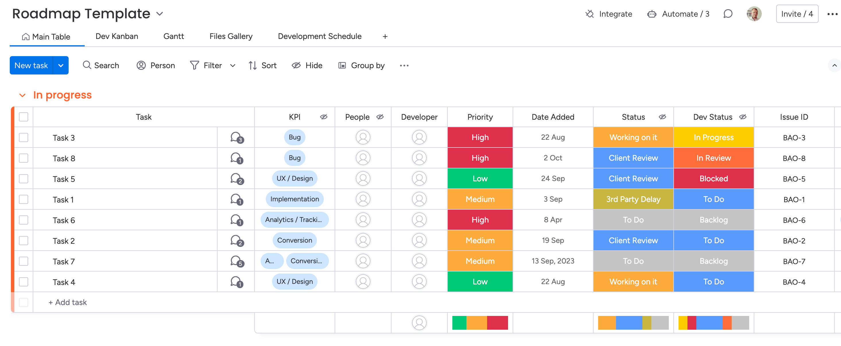Screen dimensions: 841x346
Task: Open the Gantt view tab
Action: click(173, 36)
